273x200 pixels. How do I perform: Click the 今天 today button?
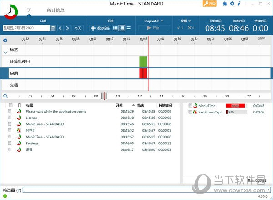point(78,28)
